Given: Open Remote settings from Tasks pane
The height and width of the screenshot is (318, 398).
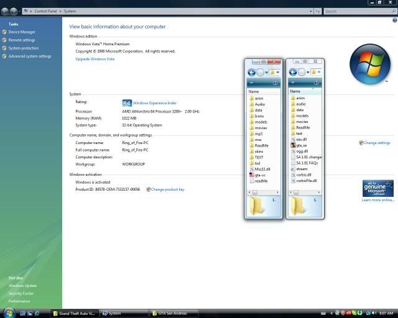Looking at the screenshot, I should coord(22,40).
